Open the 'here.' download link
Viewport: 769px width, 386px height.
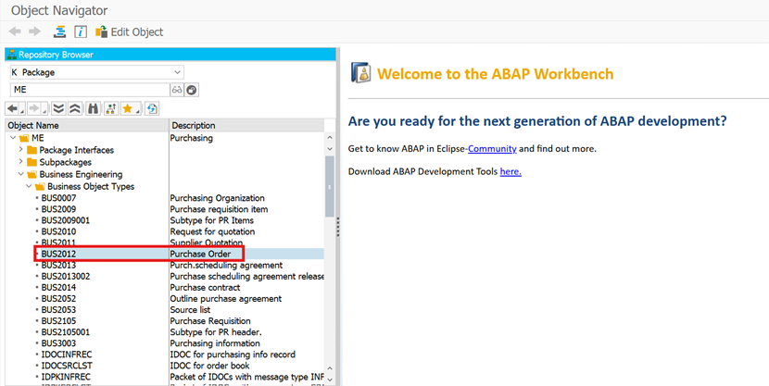pos(511,171)
